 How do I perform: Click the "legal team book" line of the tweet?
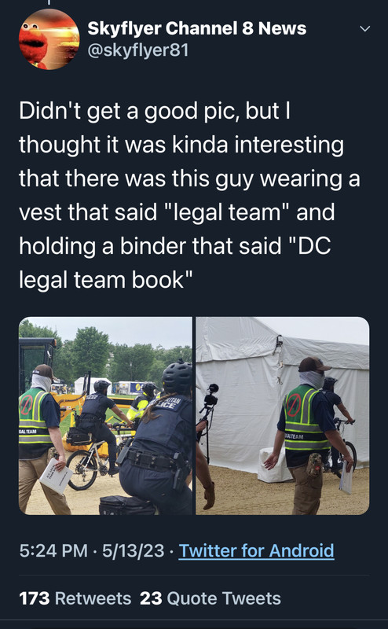106,280
